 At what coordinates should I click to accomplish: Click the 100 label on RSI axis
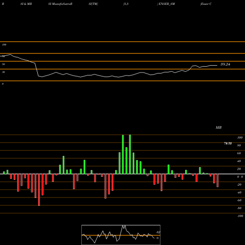point(4,45)
